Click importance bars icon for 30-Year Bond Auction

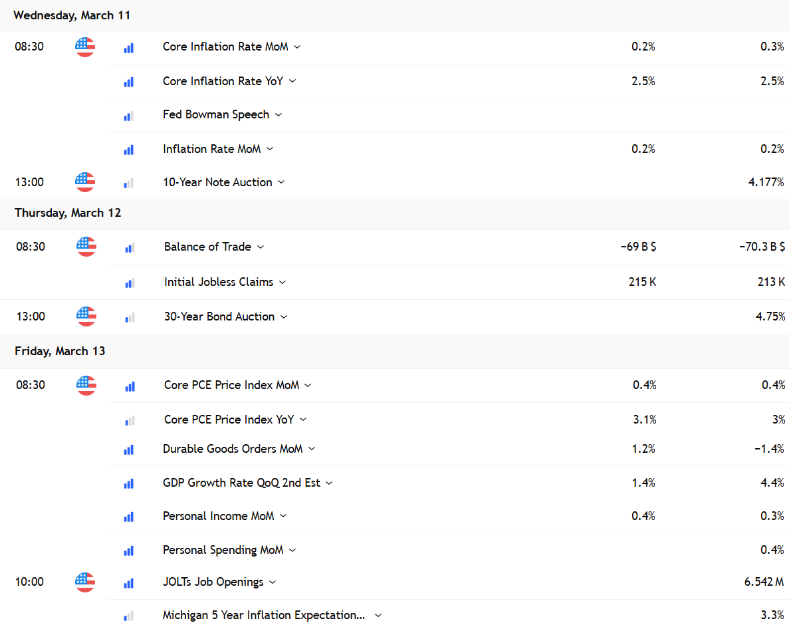point(130,318)
